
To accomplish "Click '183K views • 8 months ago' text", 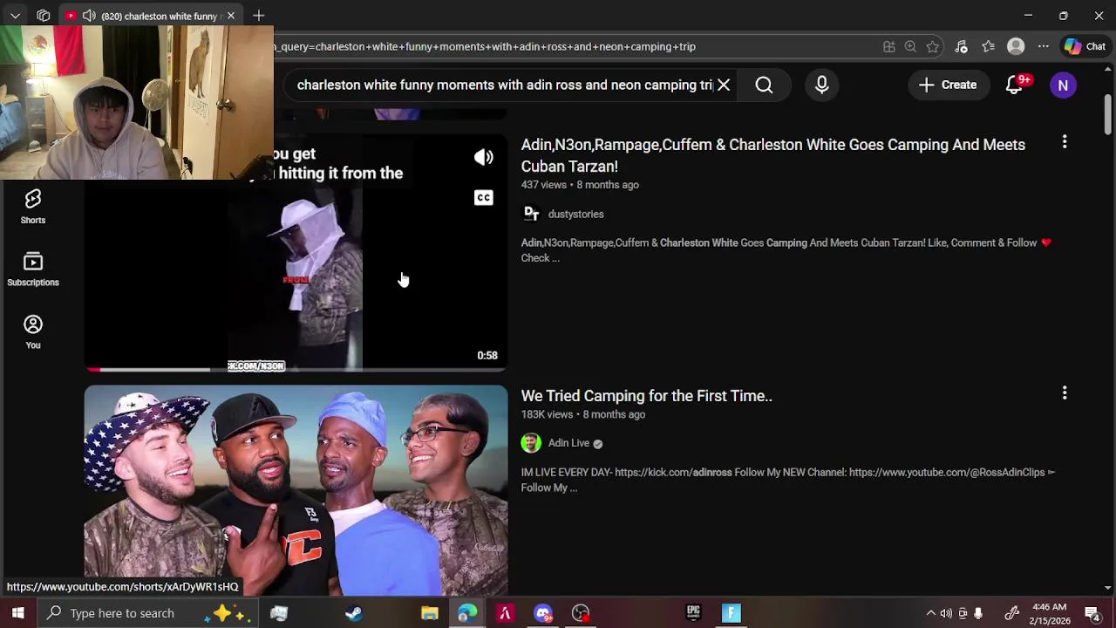I will [x=582, y=414].
